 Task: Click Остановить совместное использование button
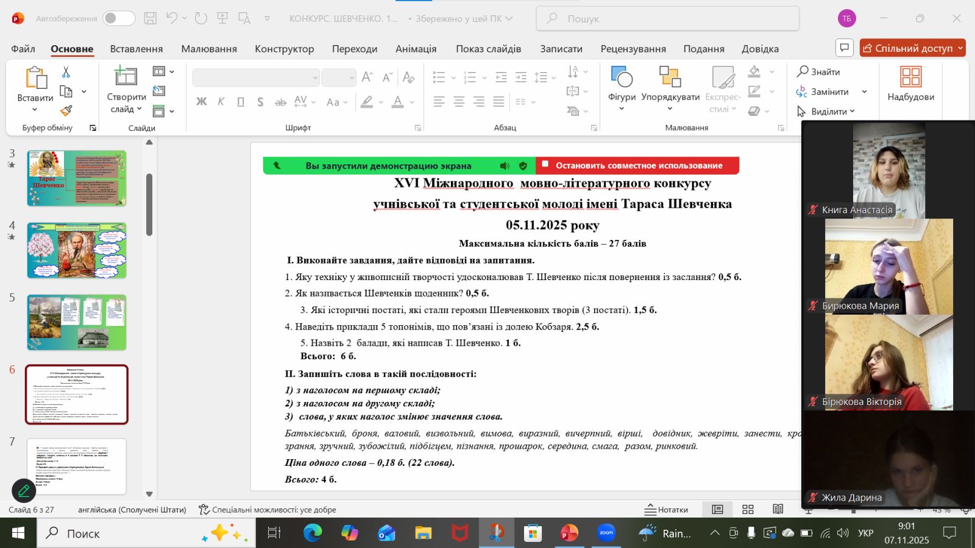point(637,166)
